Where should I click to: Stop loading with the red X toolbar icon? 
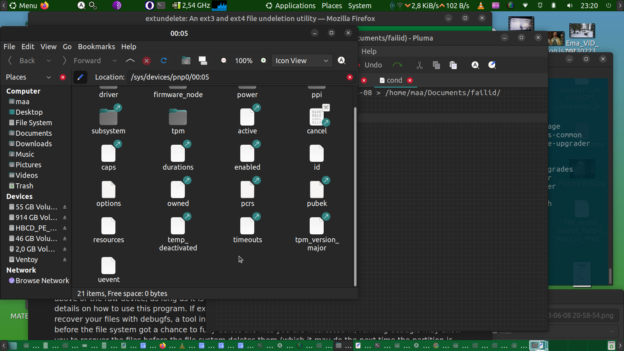[147, 60]
